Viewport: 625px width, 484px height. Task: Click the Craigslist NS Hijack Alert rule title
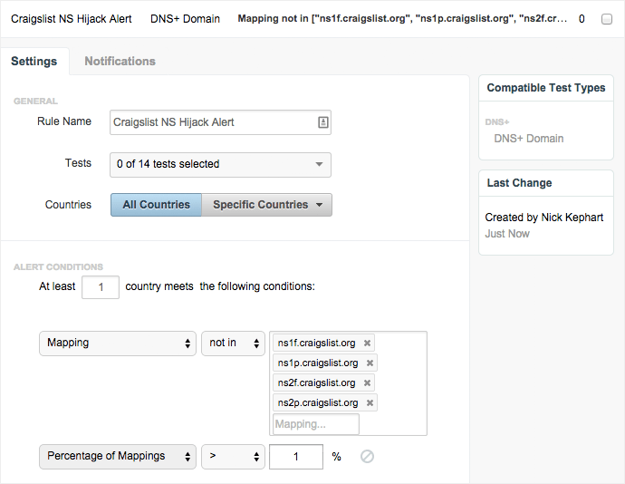click(x=72, y=19)
